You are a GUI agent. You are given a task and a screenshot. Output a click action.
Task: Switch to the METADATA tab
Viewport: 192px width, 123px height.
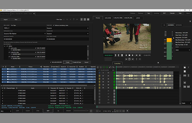click(179, 25)
